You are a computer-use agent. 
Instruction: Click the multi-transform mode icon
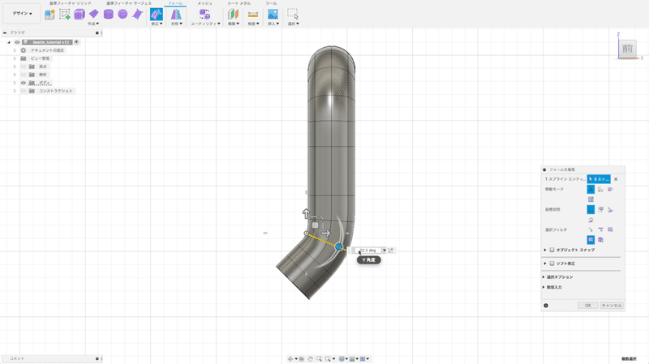[x=591, y=190]
